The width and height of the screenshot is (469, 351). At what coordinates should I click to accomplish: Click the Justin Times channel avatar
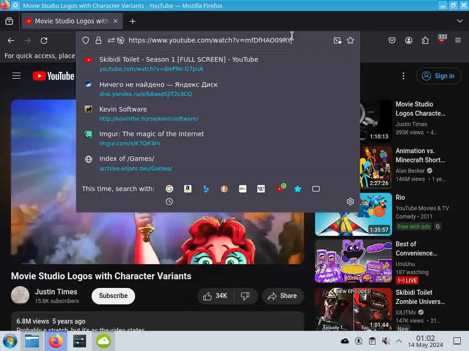tap(20, 295)
